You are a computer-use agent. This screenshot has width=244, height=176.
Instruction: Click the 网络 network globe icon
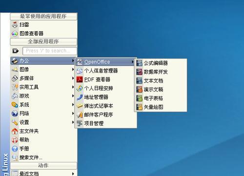click(15, 114)
